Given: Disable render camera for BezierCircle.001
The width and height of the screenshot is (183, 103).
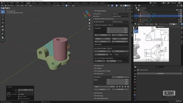Looking at the screenshot, I should 181,14.
